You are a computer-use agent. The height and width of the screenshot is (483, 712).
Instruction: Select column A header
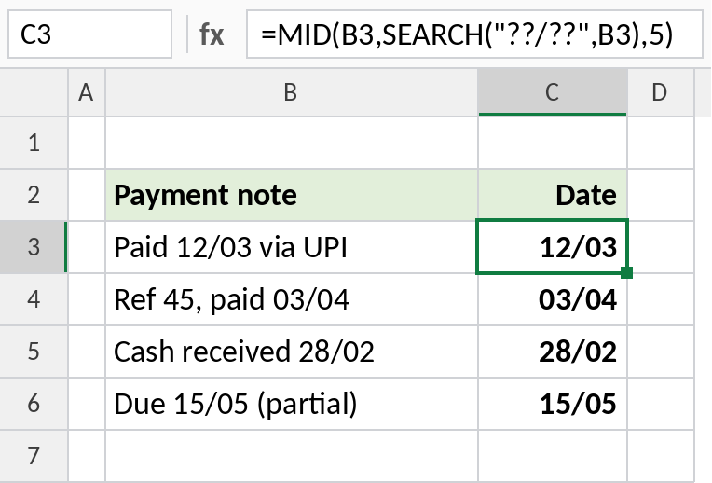point(87,92)
